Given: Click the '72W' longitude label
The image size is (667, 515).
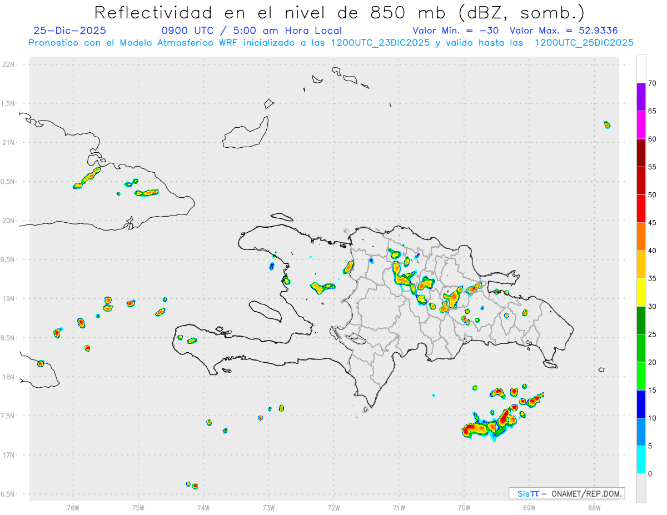Looking at the screenshot, I should 333,507.
